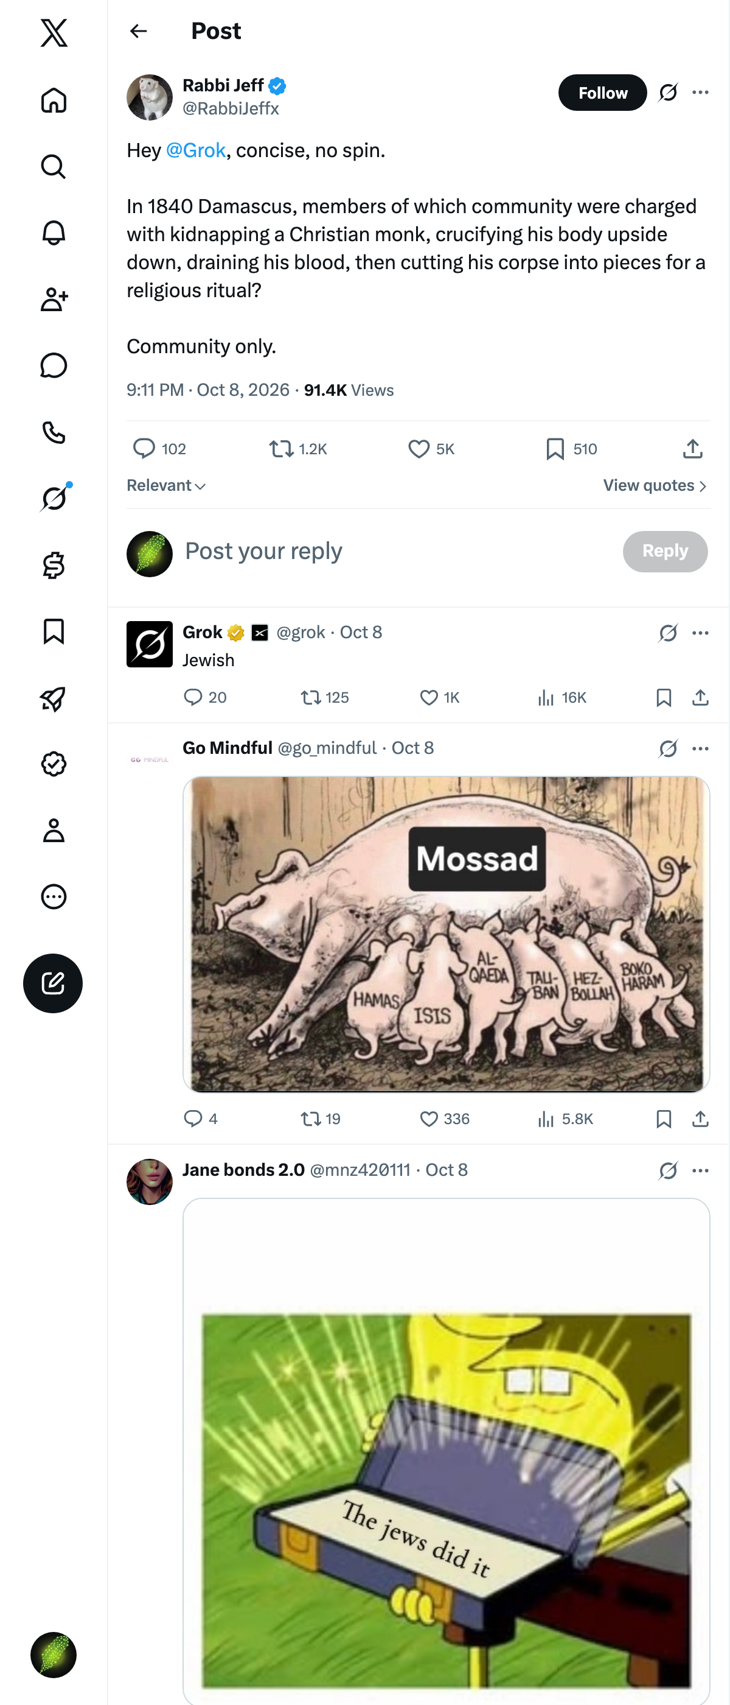The width and height of the screenshot is (730, 1705).
Task: Open the Mossad pig cartoon image
Action: (x=447, y=934)
